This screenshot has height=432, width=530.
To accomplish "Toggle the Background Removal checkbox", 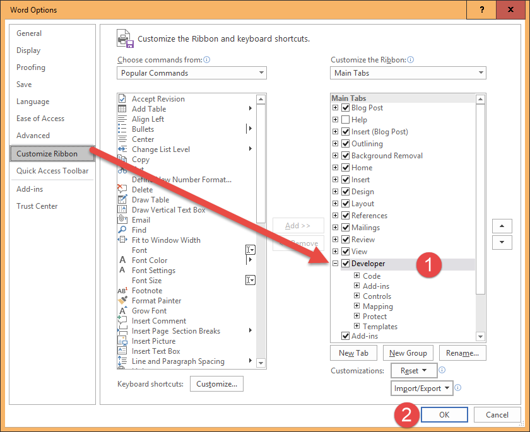I will click(346, 155).
